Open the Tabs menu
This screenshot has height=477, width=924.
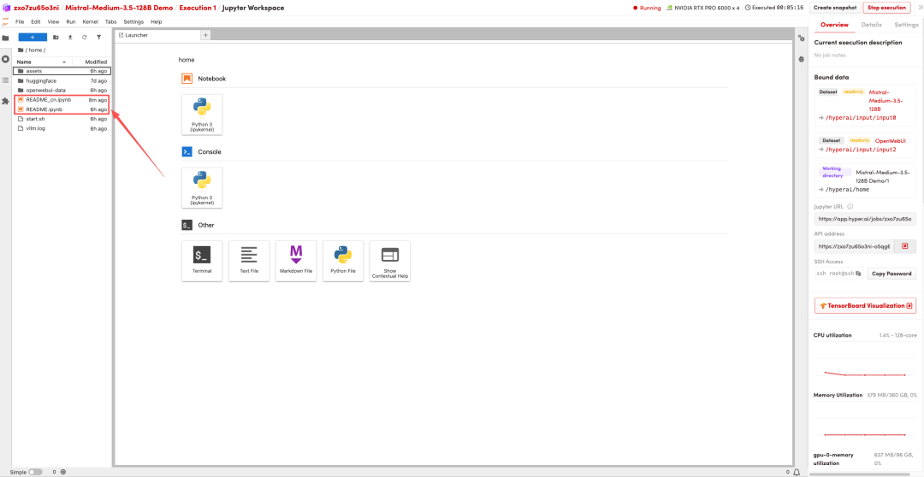pyautogui.click(x=110, y=21)
